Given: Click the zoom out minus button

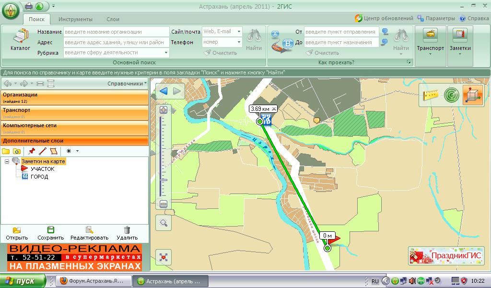Looking at the screenshot, I should click(164, 204).
